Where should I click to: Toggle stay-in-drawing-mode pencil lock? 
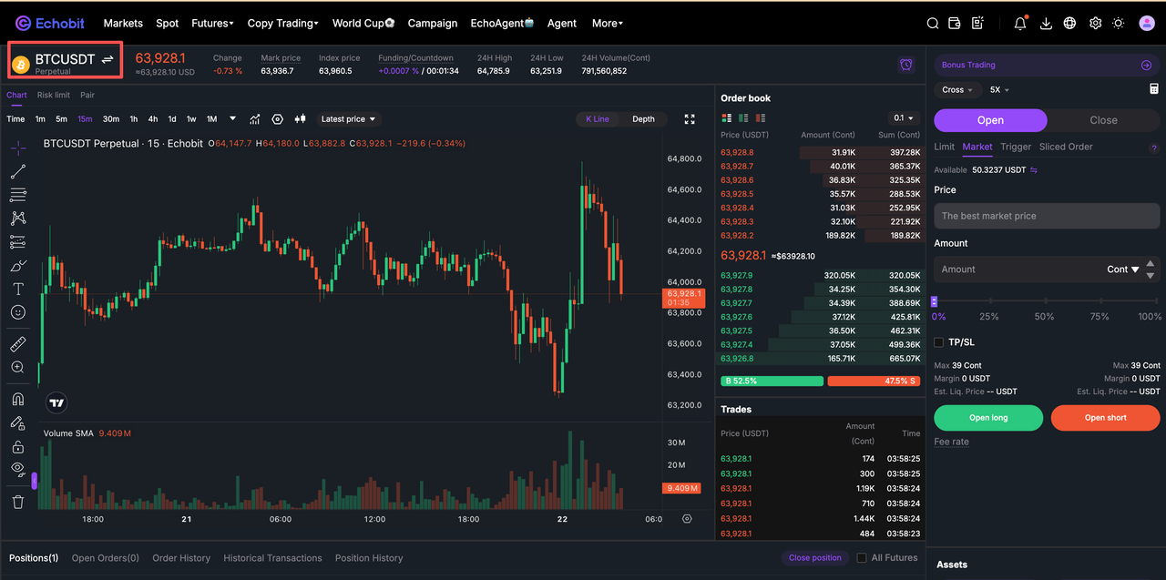tap(18, 423)
